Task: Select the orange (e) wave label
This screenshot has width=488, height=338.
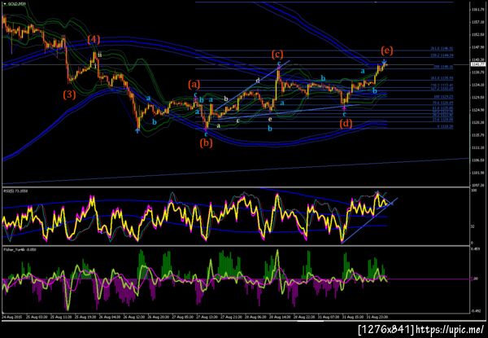Action: pos(386,50)
